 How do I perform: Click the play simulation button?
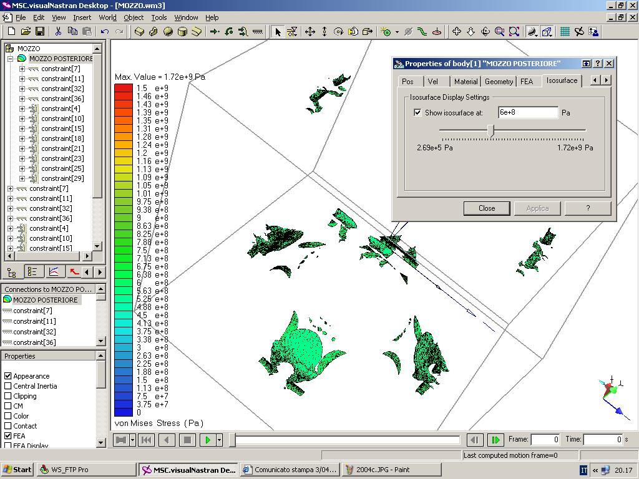[208, 440]
